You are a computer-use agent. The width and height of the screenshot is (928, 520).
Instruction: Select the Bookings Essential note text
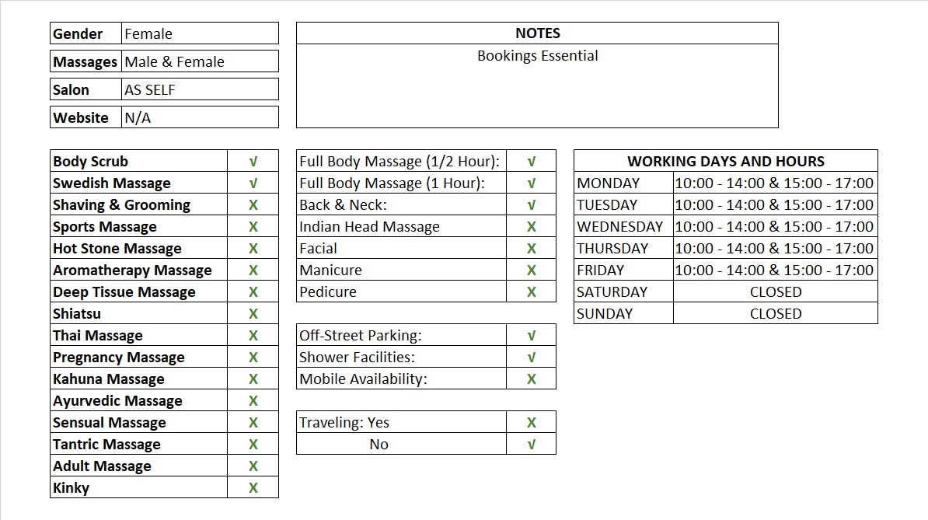tap(537, 56)
